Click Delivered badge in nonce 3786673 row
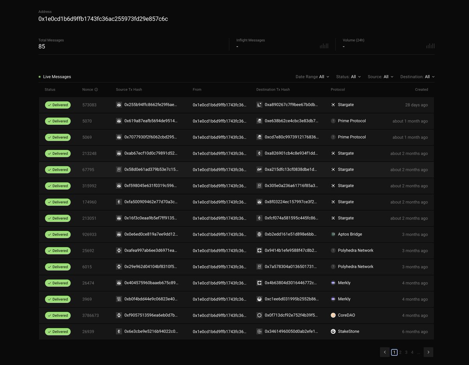Screen dimensions: 469x365 click(58, 315)
